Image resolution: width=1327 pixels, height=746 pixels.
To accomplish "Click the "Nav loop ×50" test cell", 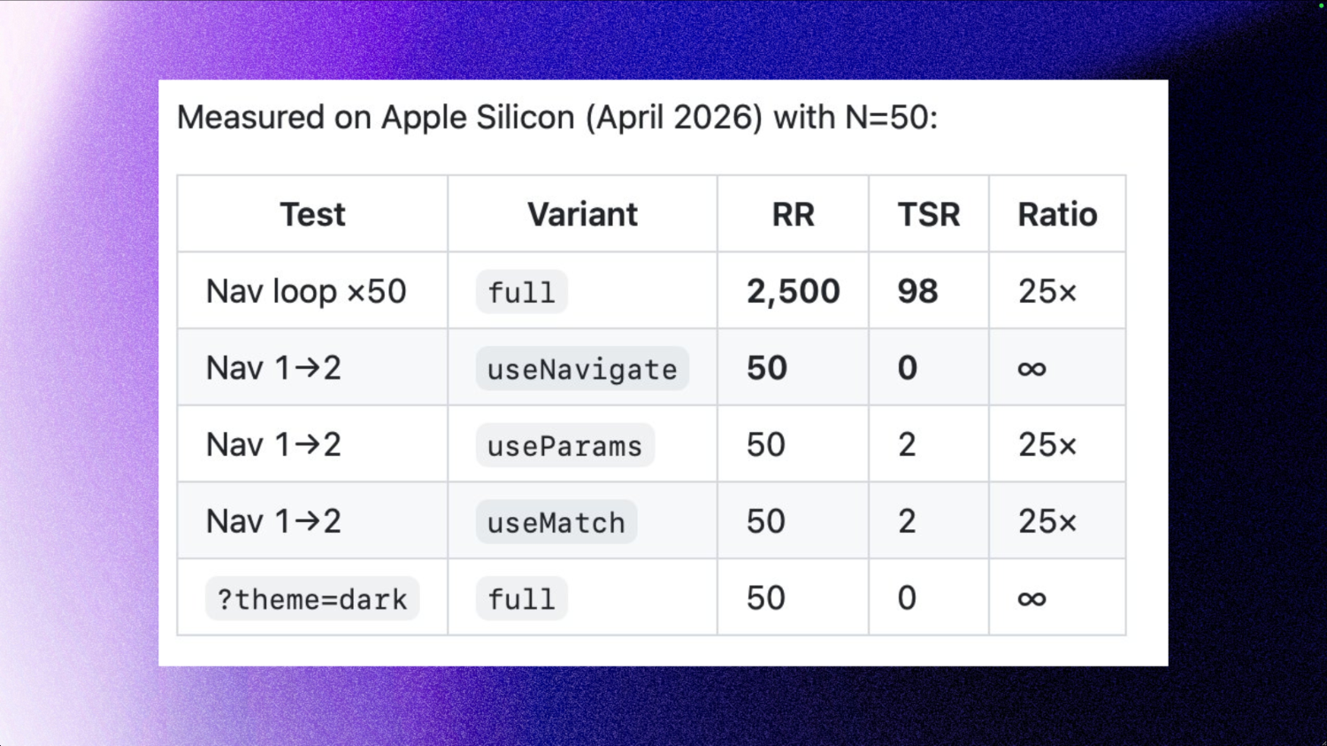I will 306,292.
